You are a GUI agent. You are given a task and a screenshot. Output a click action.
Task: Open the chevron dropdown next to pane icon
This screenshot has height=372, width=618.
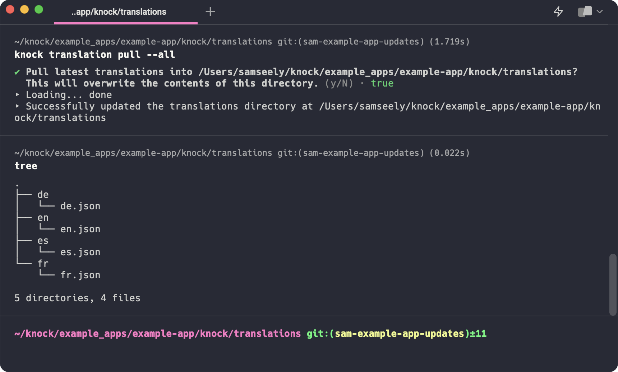coord(599,12)
